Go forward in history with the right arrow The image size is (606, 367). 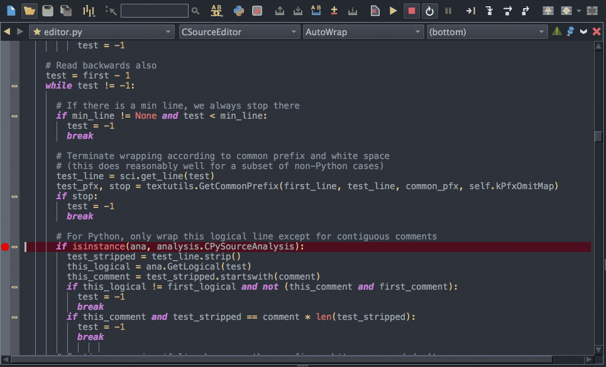pyautogui.click(x=19, y=31)
